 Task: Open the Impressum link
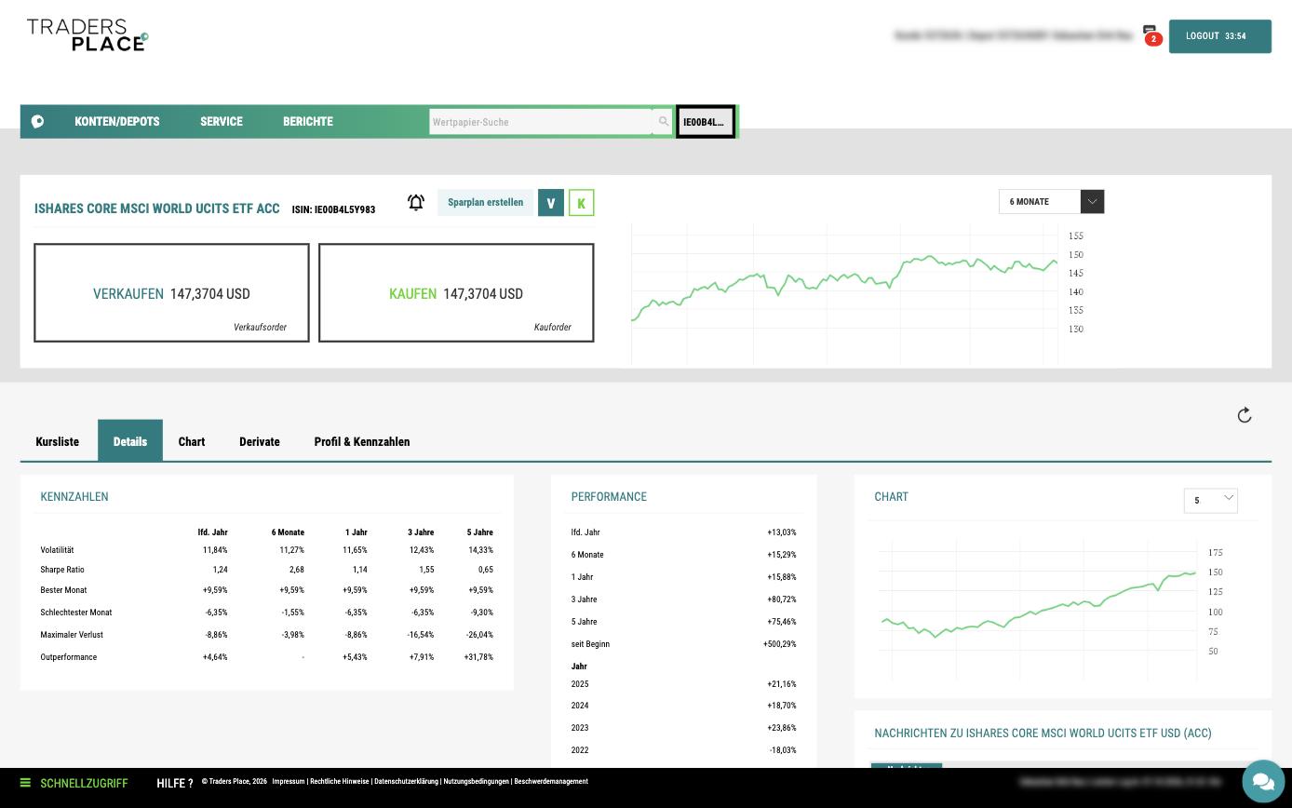click(289, 782)
